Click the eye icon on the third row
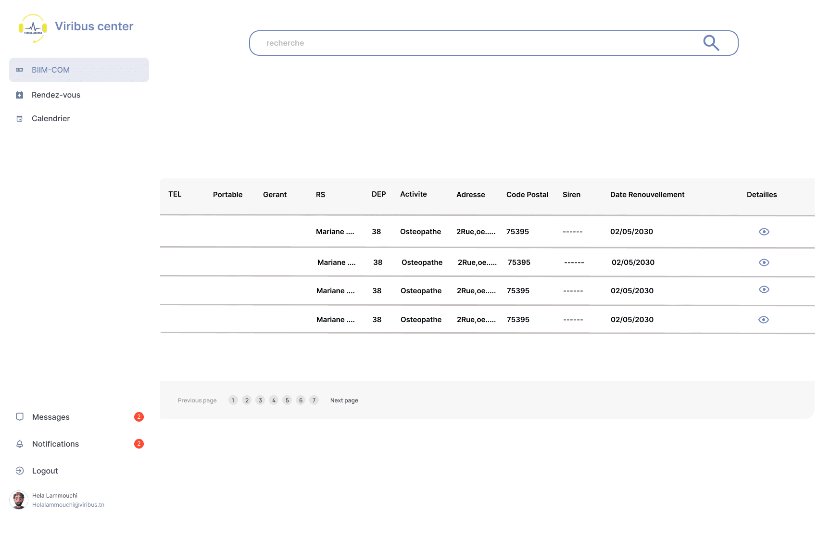Screen dimensions: 831x537 764,290
